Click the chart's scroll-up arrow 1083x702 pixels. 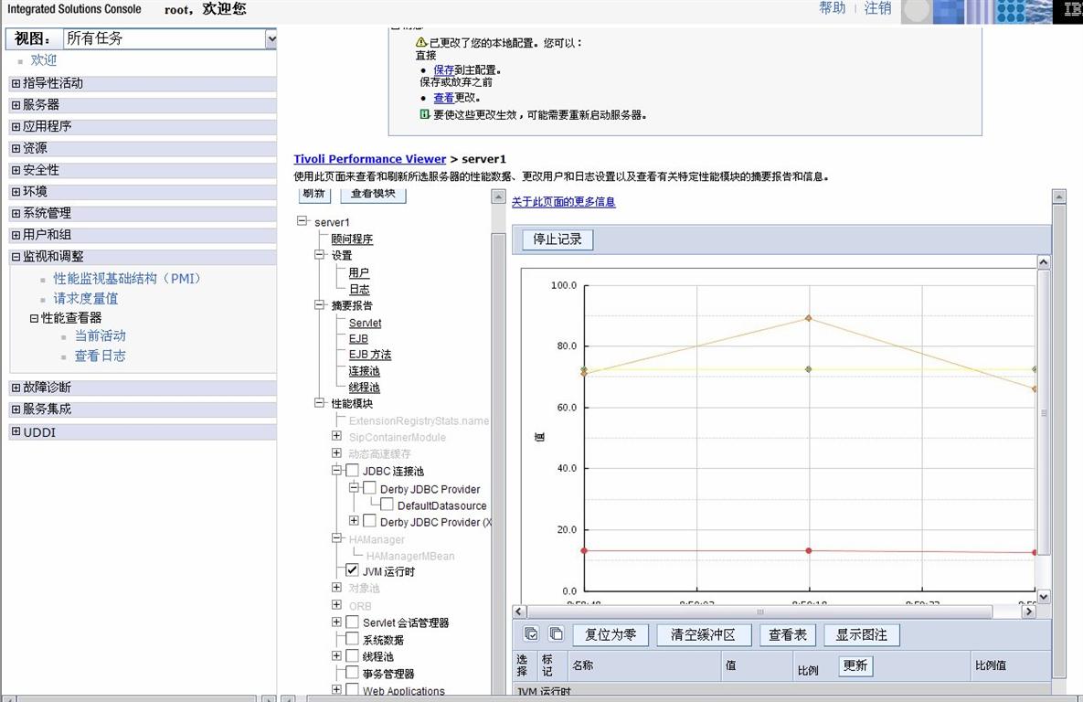point(1044,262)
